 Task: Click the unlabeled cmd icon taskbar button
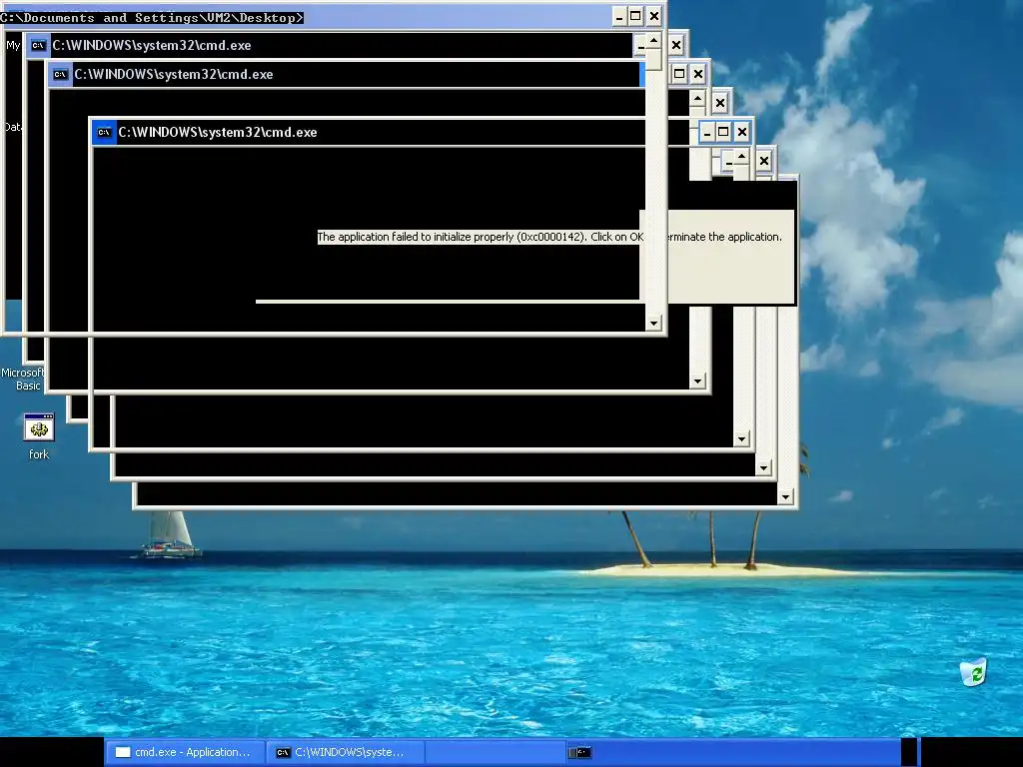click(579, 752)
